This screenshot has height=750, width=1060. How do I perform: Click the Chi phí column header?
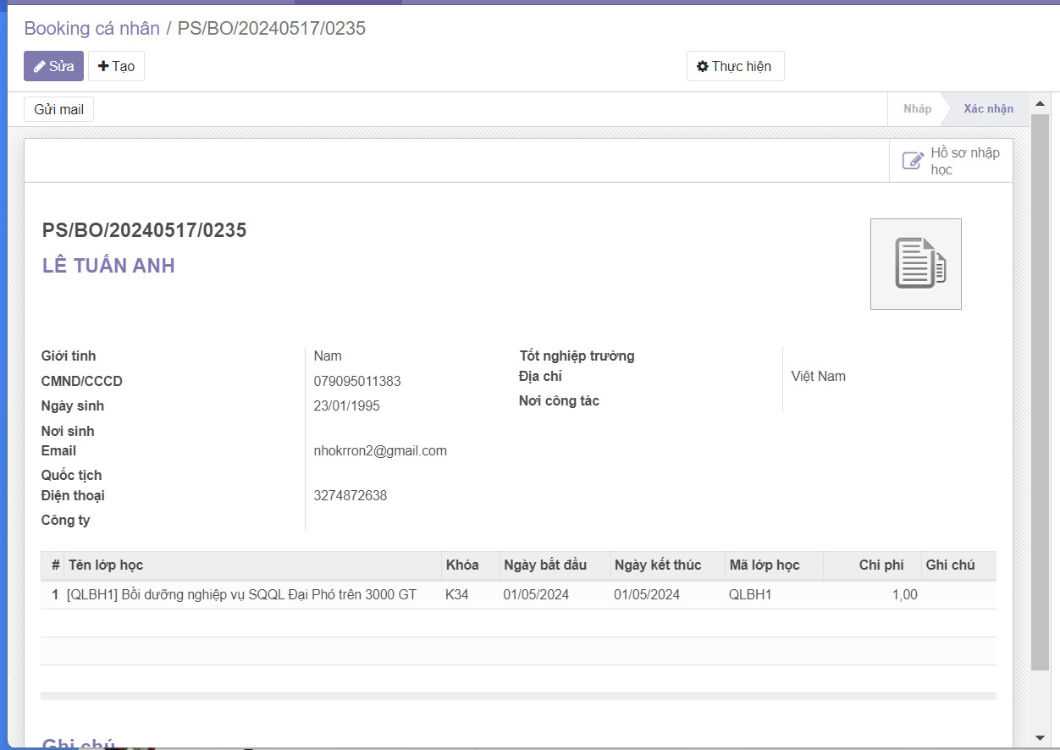(x=881, y=565)
